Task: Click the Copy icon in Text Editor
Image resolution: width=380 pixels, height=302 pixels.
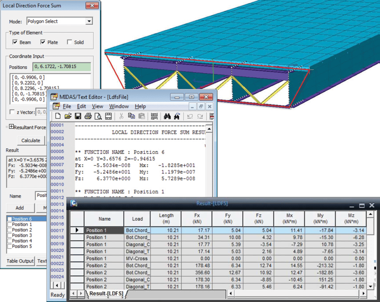Action: (x=131, y=116)
